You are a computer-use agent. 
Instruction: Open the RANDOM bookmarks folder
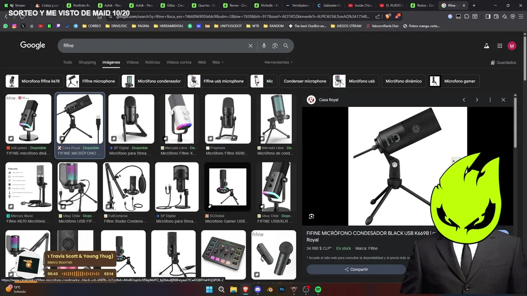273,26
